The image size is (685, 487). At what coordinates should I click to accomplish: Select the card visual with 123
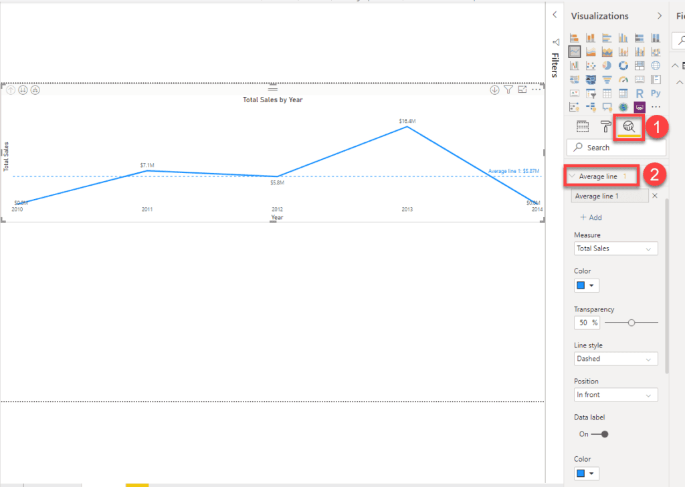[640, 79]
